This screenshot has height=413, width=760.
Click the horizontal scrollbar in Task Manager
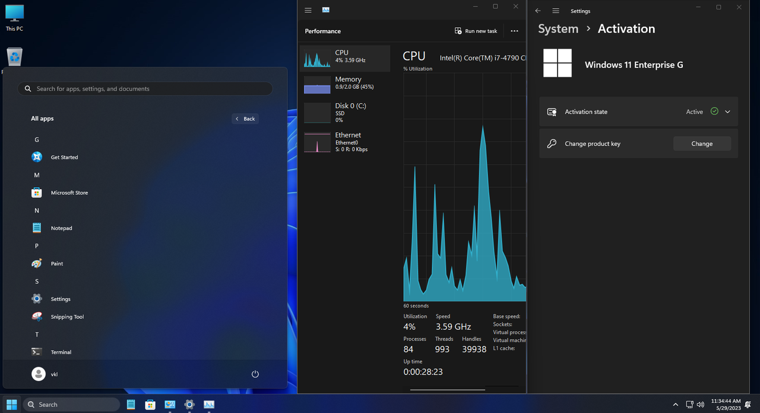coord(448,389)
